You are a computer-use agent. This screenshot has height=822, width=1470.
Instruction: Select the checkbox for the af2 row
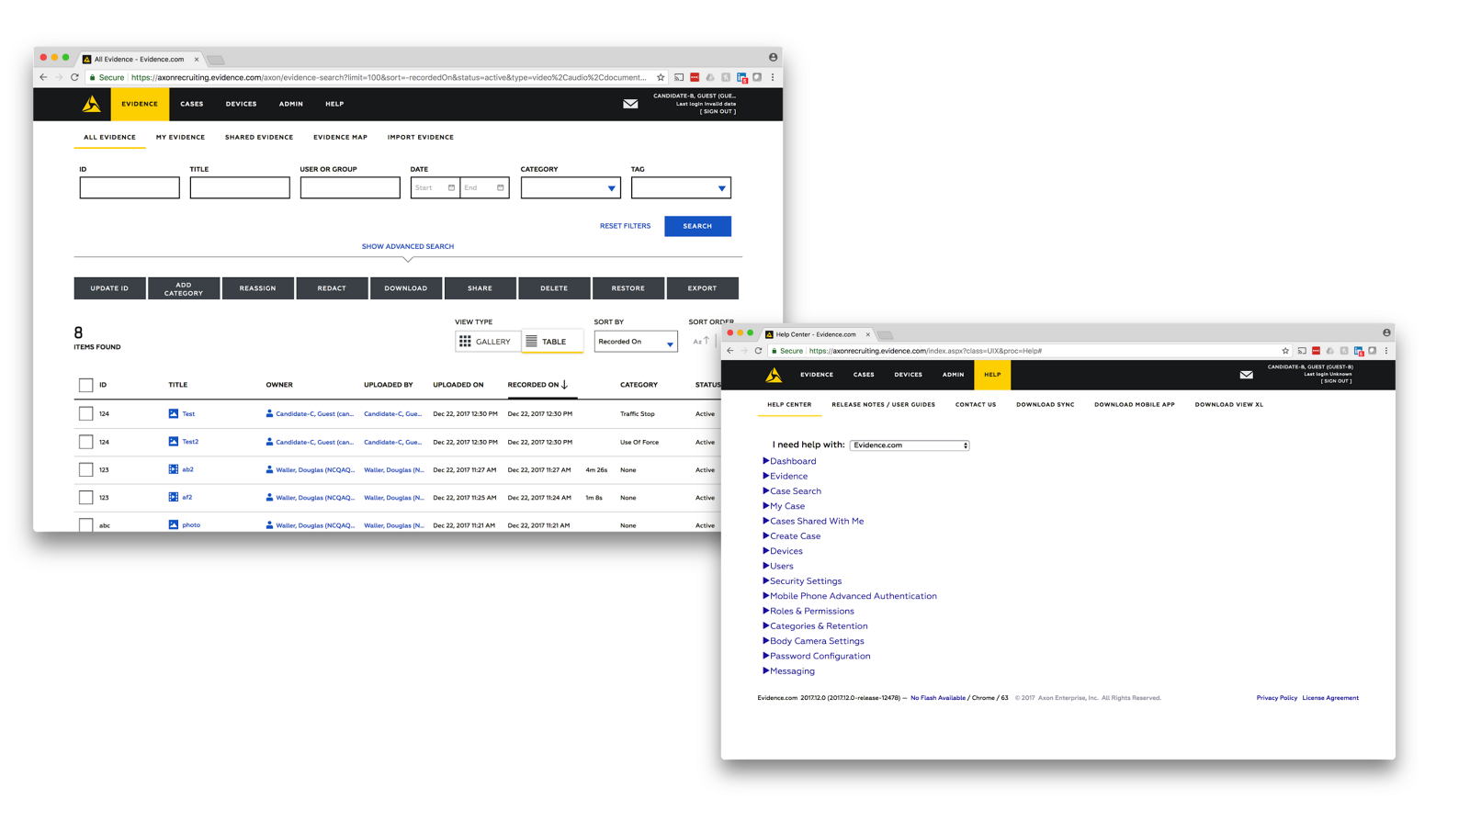click(x=85, y=498)
